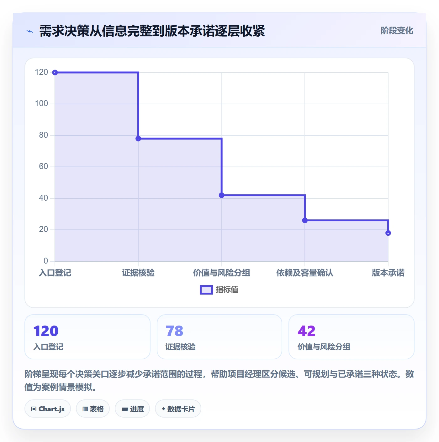Click the y-axis value 60
Viewport: 439px width, 442px height.
coord(43,167)
